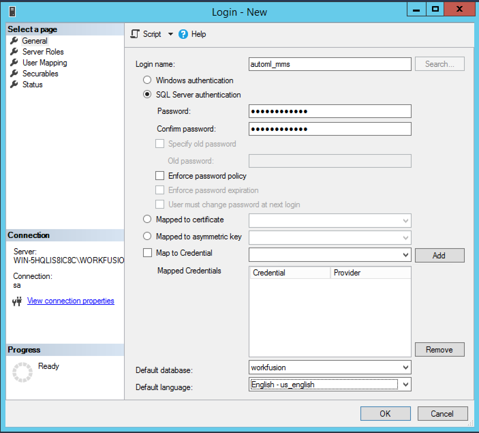Click the server icon in title bar
The width and height of the screenshot is (479, 433).
point(12,12)
